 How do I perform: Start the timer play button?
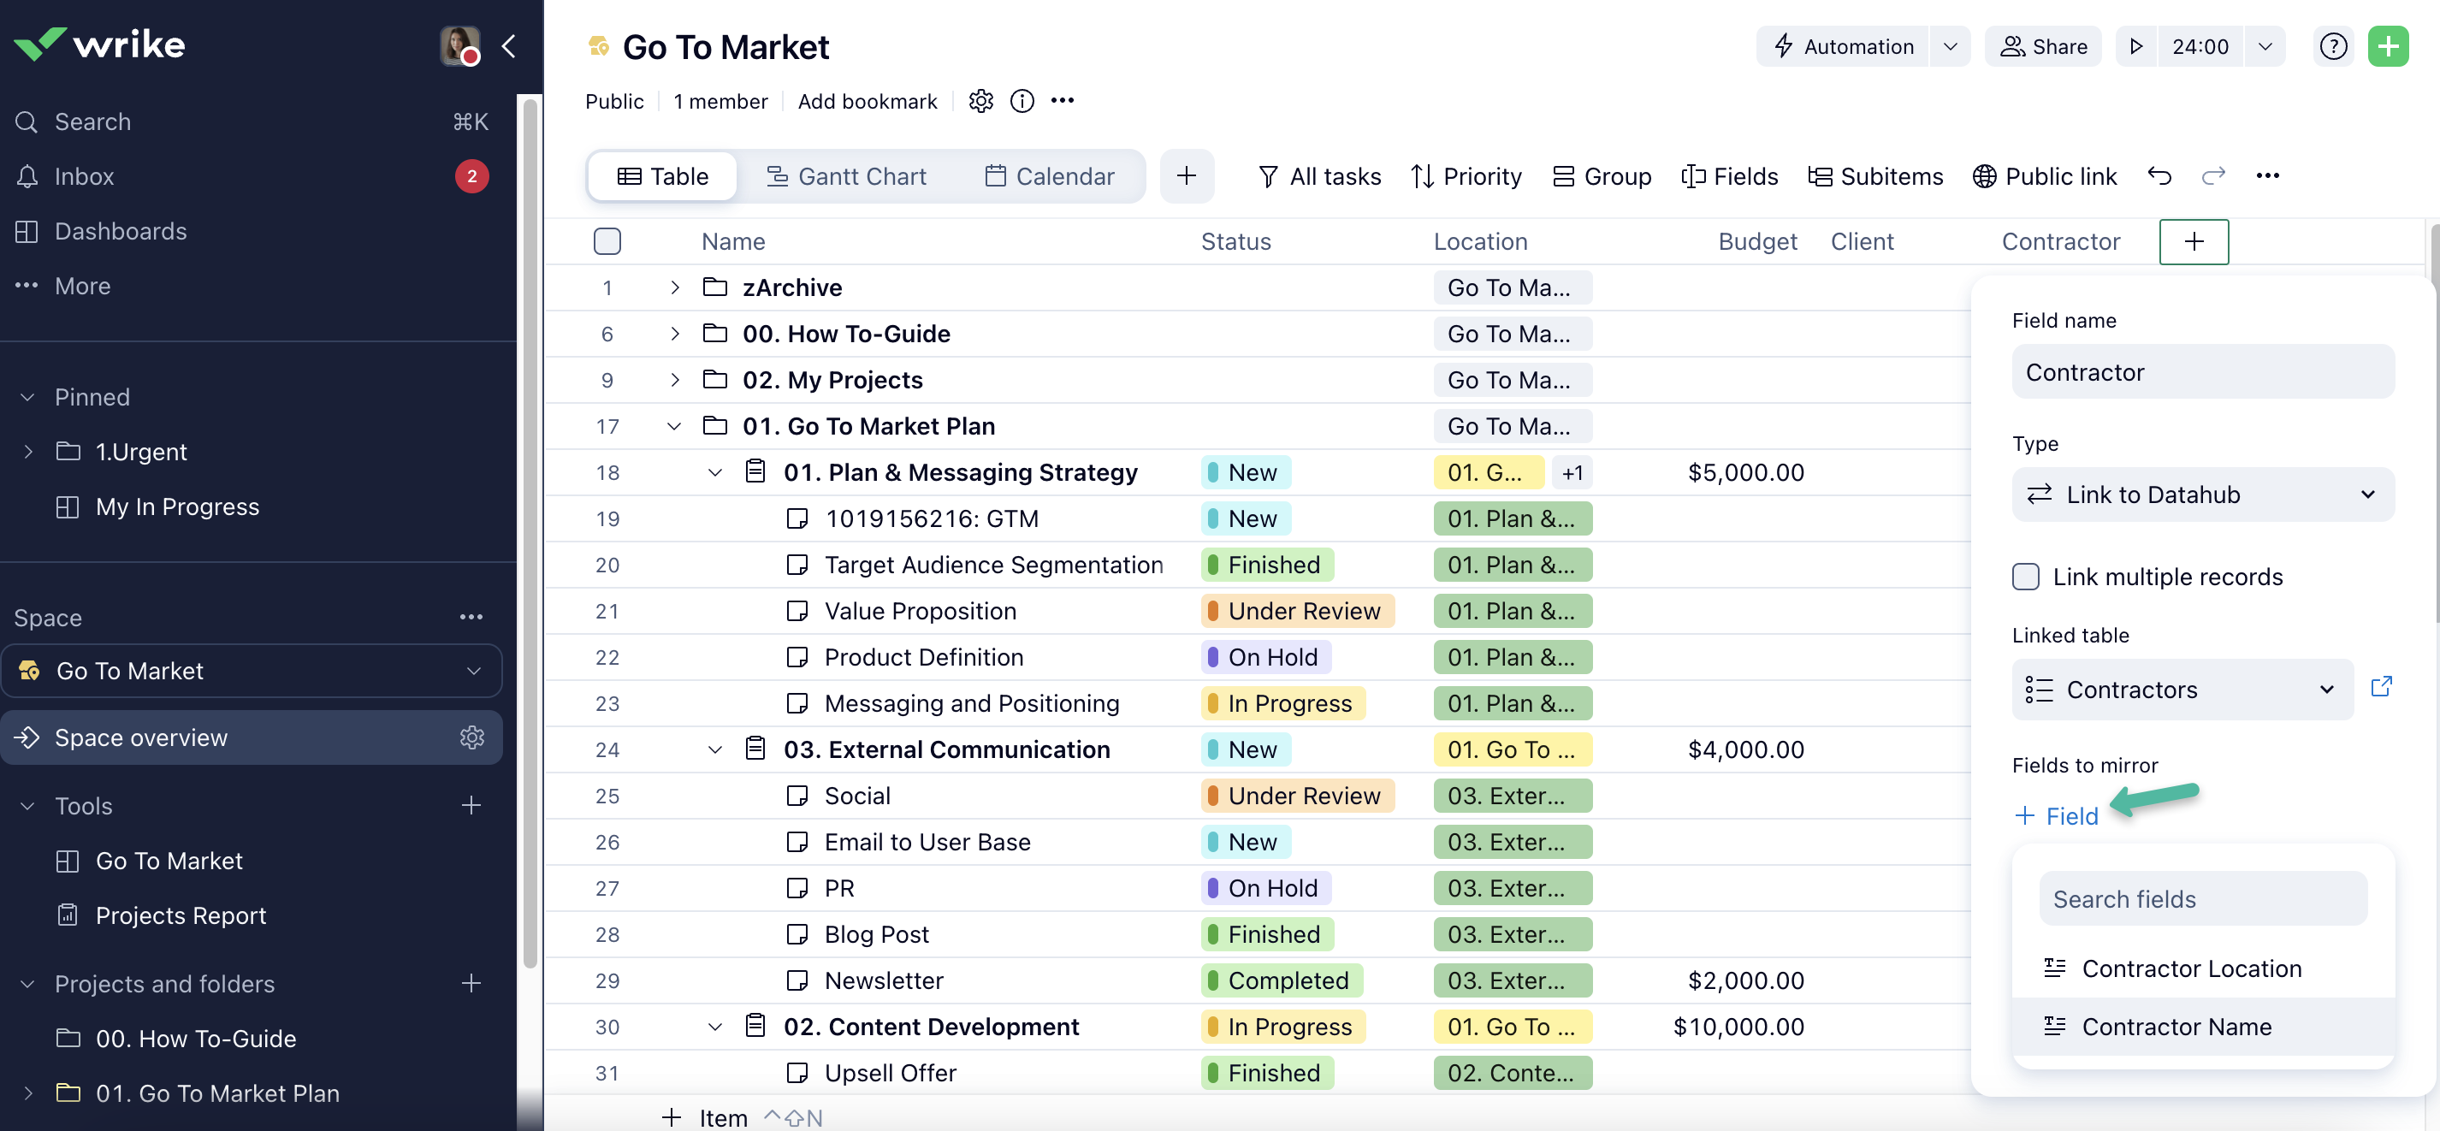[2135, 46]
